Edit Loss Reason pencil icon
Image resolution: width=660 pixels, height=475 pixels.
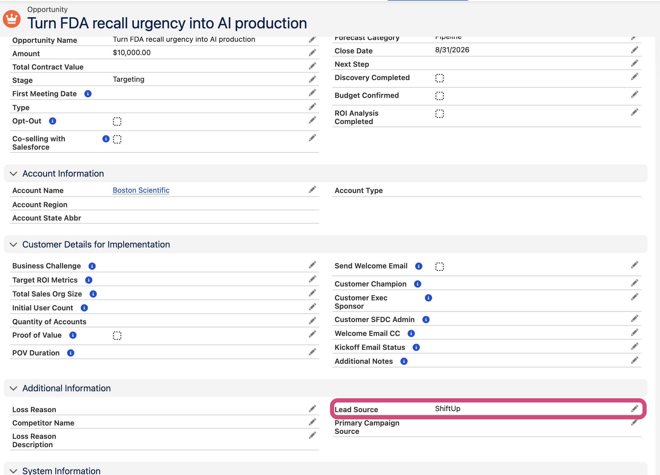(x=312, y=409)
